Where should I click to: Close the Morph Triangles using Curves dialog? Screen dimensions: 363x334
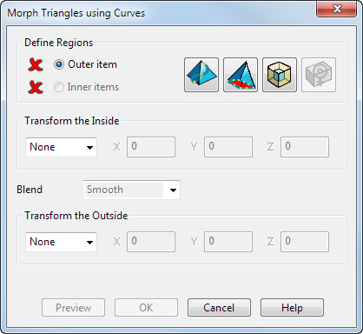pos(337,9)
